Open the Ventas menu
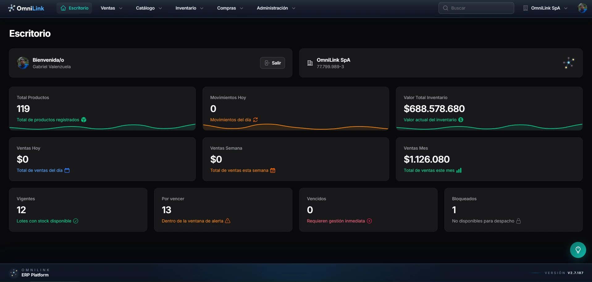Screen dimensions: 592x282 click(x=111, y=8)
